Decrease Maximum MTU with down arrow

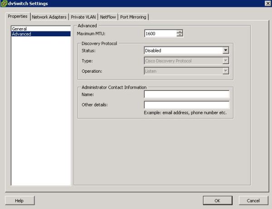(x=180, y=35)
